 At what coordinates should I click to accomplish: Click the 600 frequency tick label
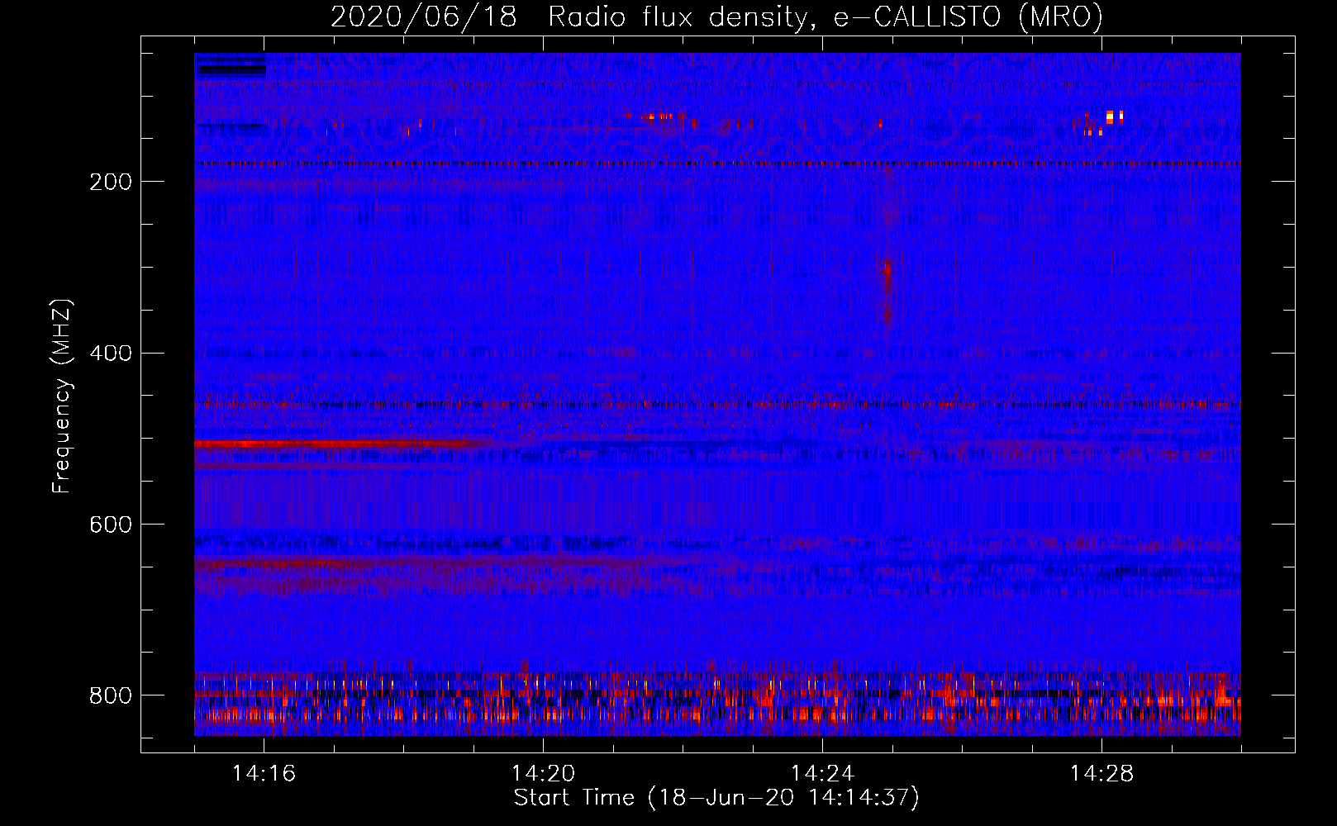pos(110,525)
